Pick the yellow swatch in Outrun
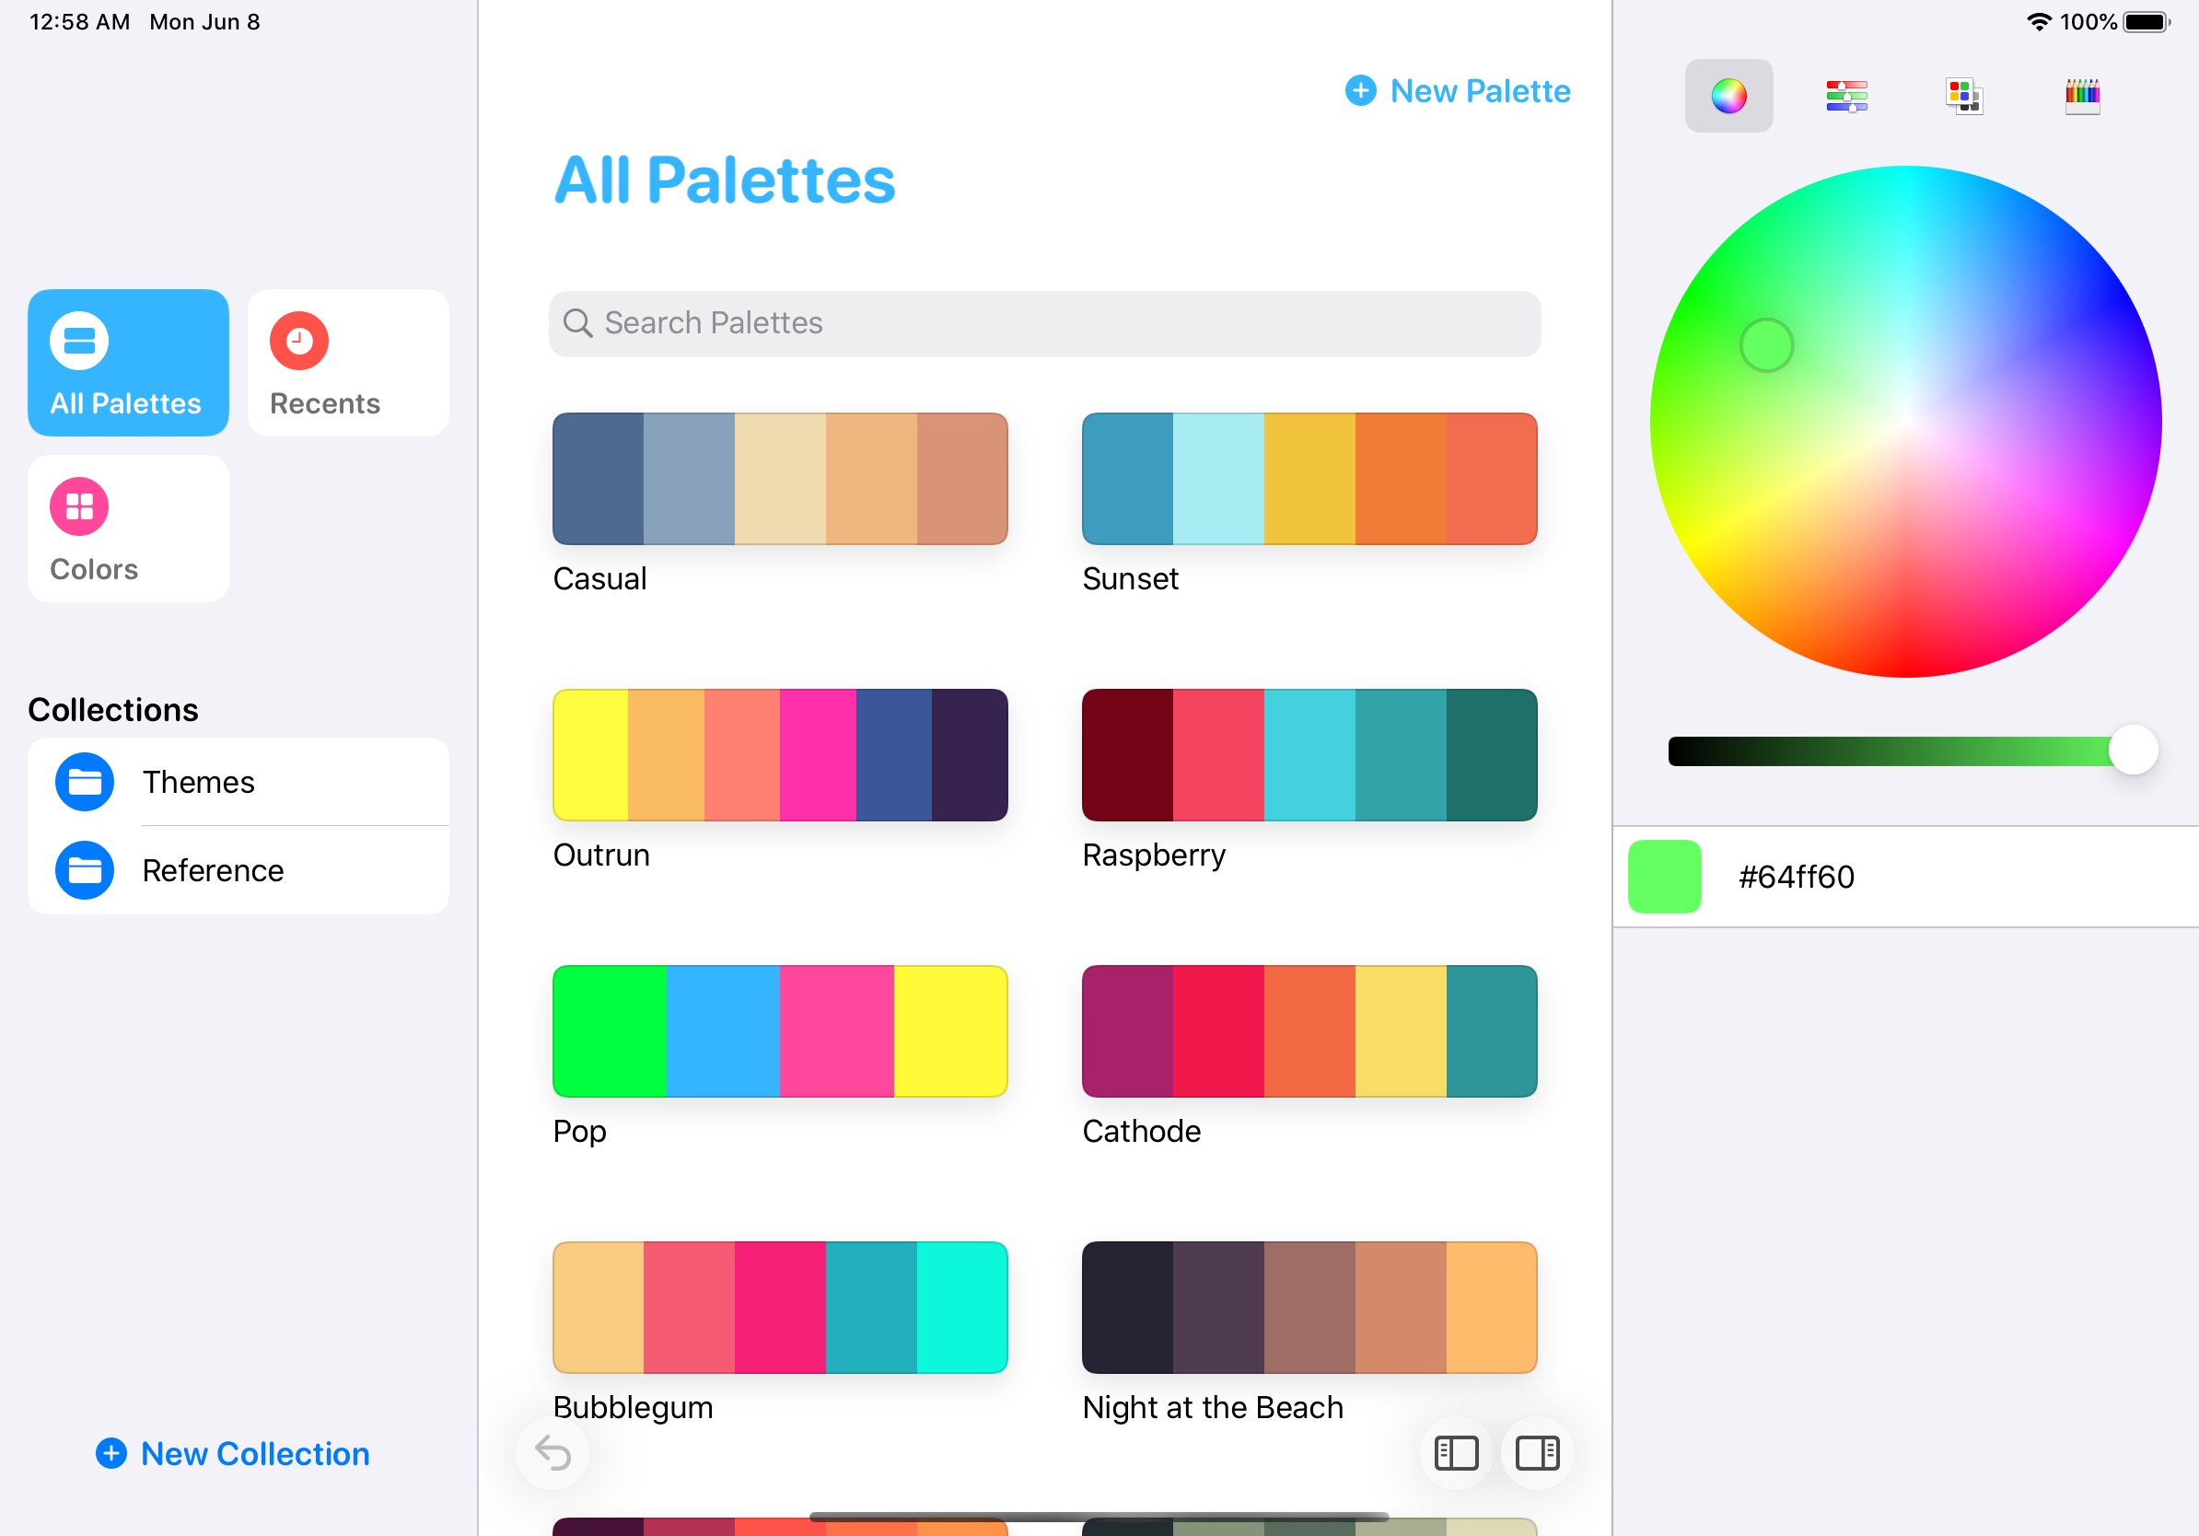2199x1536 pixels. tap(590, 754)
